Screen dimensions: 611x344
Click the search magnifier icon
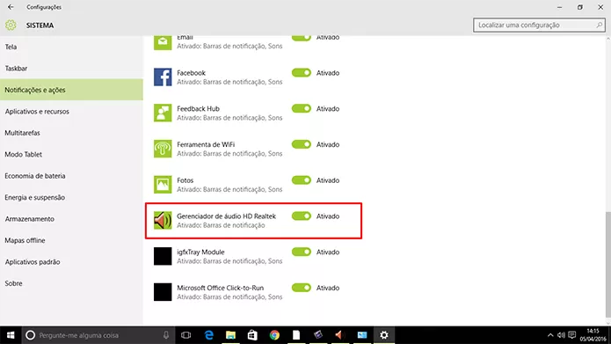[x=600, y=25]
